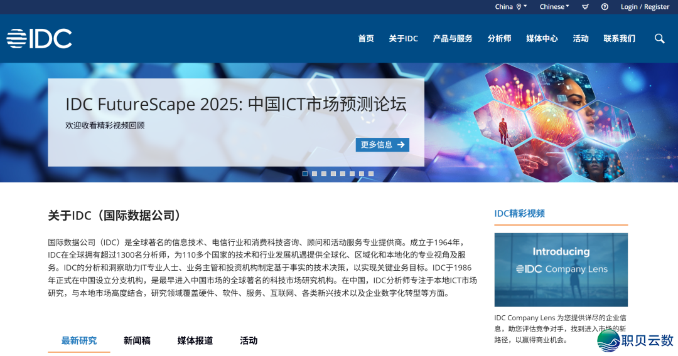Screen dimensions: 678x356
Task: Open the Chinese language dropdown
Action: click(x=554, y=6)
